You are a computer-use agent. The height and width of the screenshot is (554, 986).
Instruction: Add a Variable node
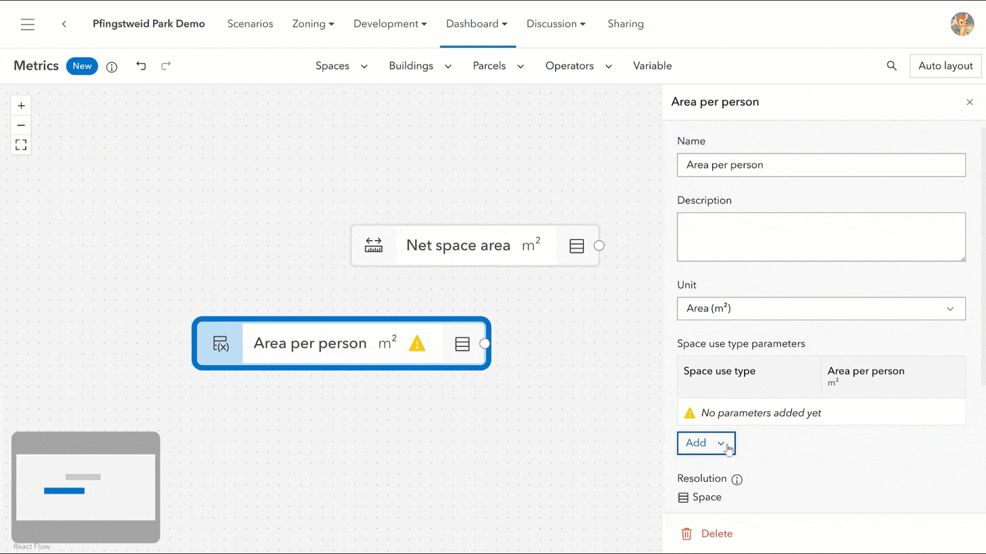652,66
